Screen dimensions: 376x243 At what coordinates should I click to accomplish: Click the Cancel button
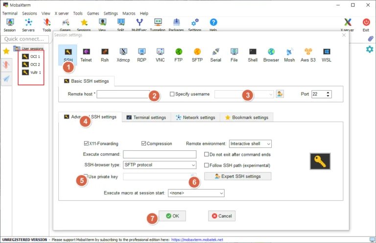[x=222, y=216]
